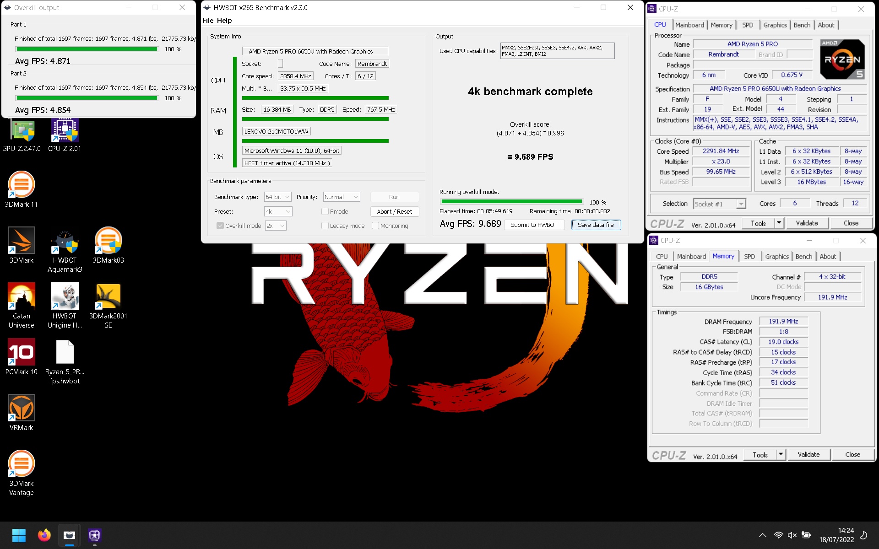The height and width of the screenshot is (549, 879).
Task: Click the Save data file button
Action: click(x=596, y=225)
